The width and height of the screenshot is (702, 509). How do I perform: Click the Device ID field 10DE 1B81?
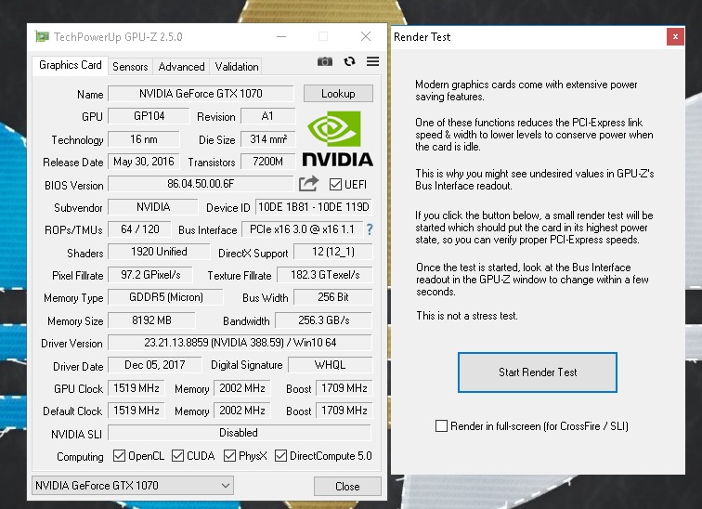314,207
